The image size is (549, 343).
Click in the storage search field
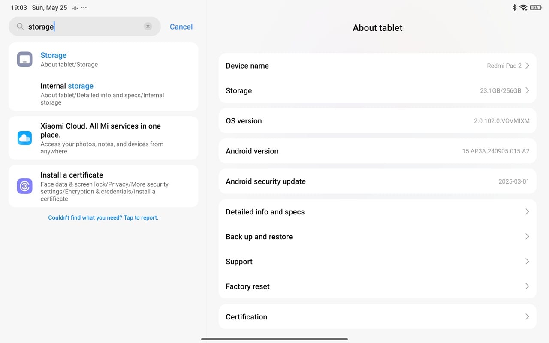click(x=86, y=27)
